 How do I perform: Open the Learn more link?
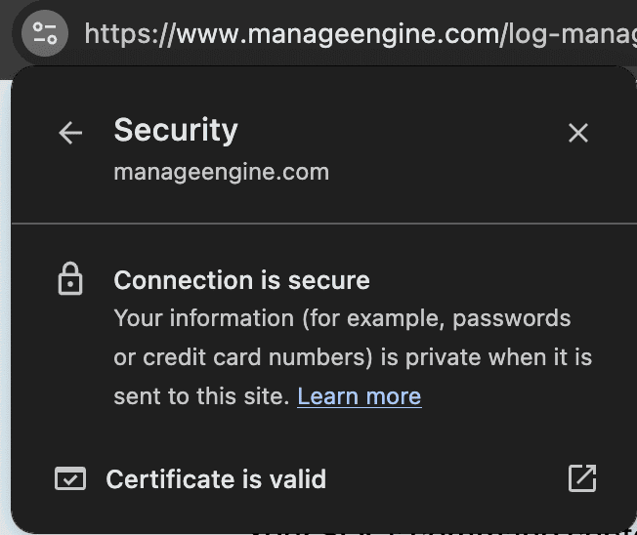point(359,396)
